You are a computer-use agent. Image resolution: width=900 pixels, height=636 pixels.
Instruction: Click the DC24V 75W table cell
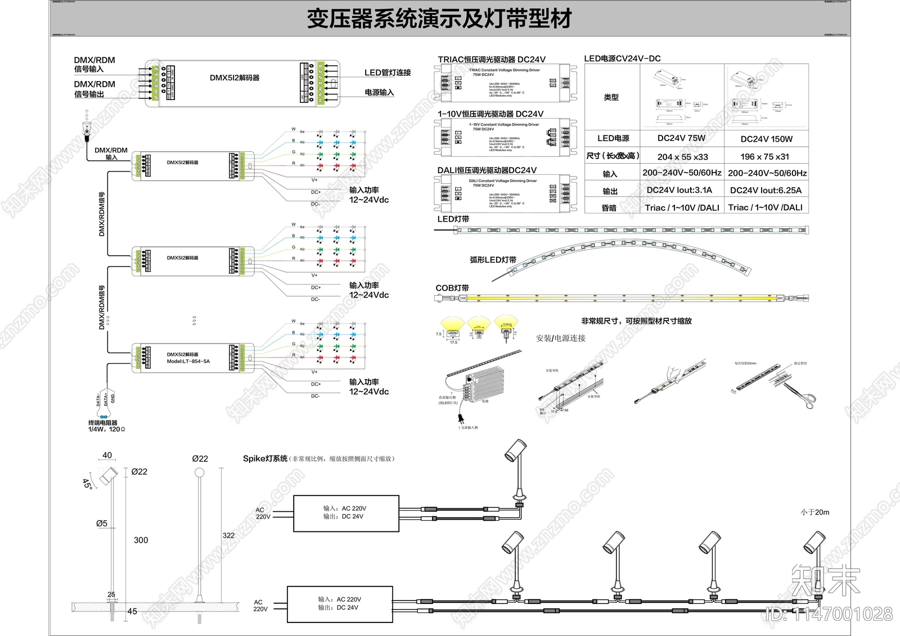(681, 138)
